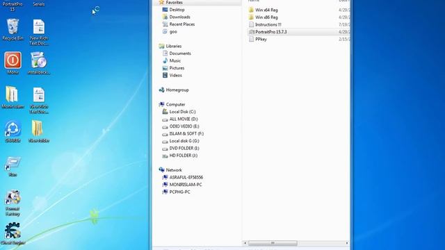Open the Monir Islam folder on desktop

click(x=13, y=97)
